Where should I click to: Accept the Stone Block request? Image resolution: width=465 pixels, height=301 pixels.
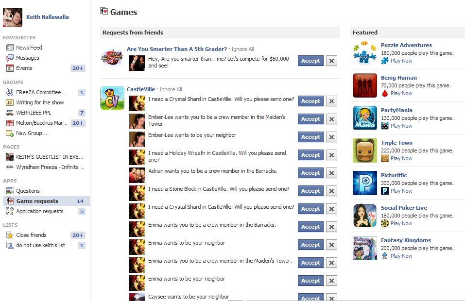tap(310, 191)
